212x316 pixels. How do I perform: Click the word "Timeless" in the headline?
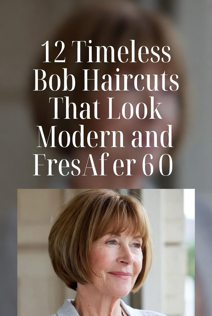[122, 51]
